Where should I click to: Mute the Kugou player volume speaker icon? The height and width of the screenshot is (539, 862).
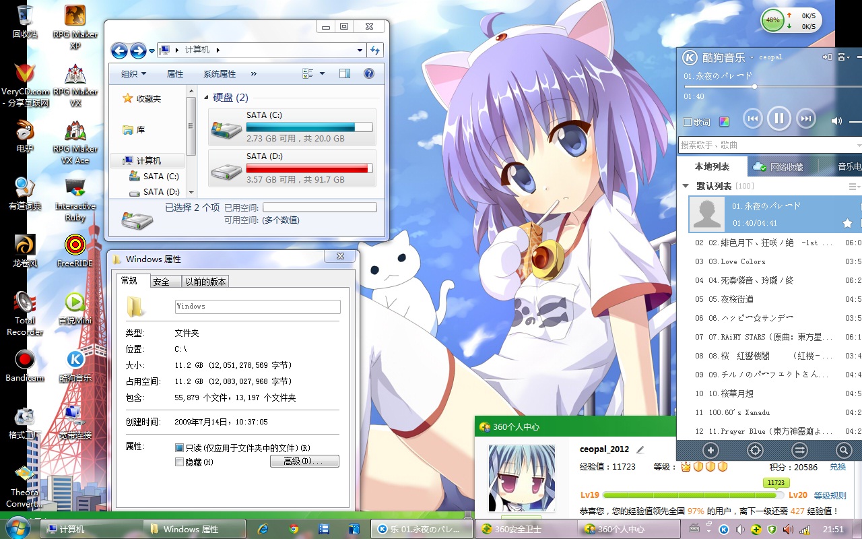point(836,121)
